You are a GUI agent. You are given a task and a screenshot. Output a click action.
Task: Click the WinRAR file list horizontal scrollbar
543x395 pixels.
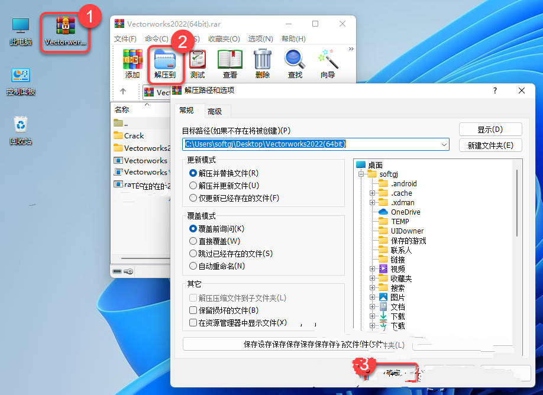pos(145,258)
